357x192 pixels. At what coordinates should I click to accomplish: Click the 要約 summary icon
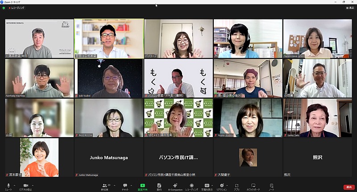[x=159, y=186]
